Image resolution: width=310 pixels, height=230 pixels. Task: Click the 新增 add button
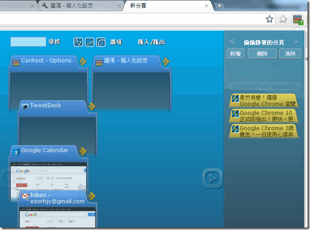click(236, 54)
